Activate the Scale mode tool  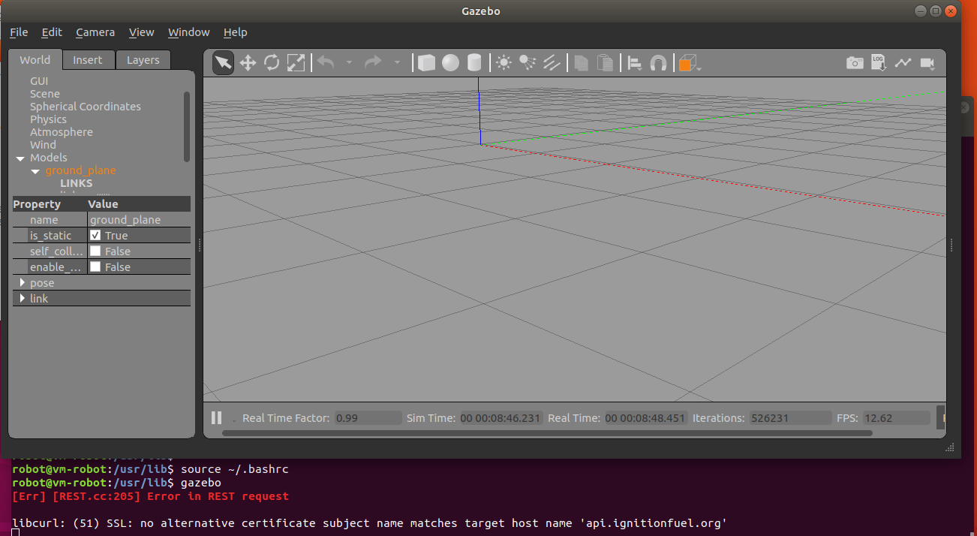coord(296,63)
